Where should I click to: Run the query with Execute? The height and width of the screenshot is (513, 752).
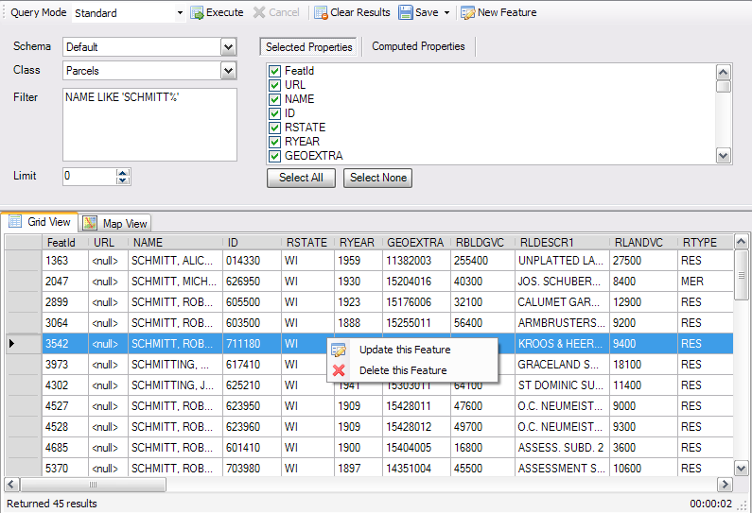(217, 12)
